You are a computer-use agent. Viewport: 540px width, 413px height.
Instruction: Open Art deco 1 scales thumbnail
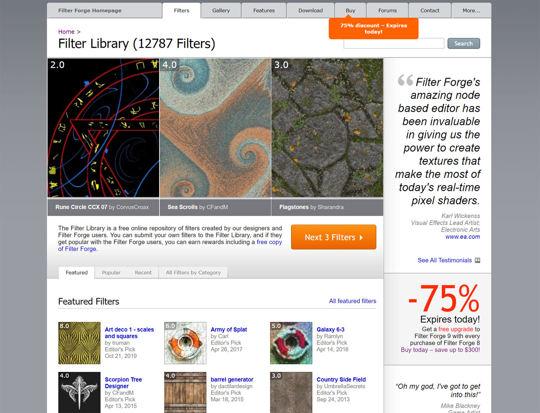coord(79,343)
